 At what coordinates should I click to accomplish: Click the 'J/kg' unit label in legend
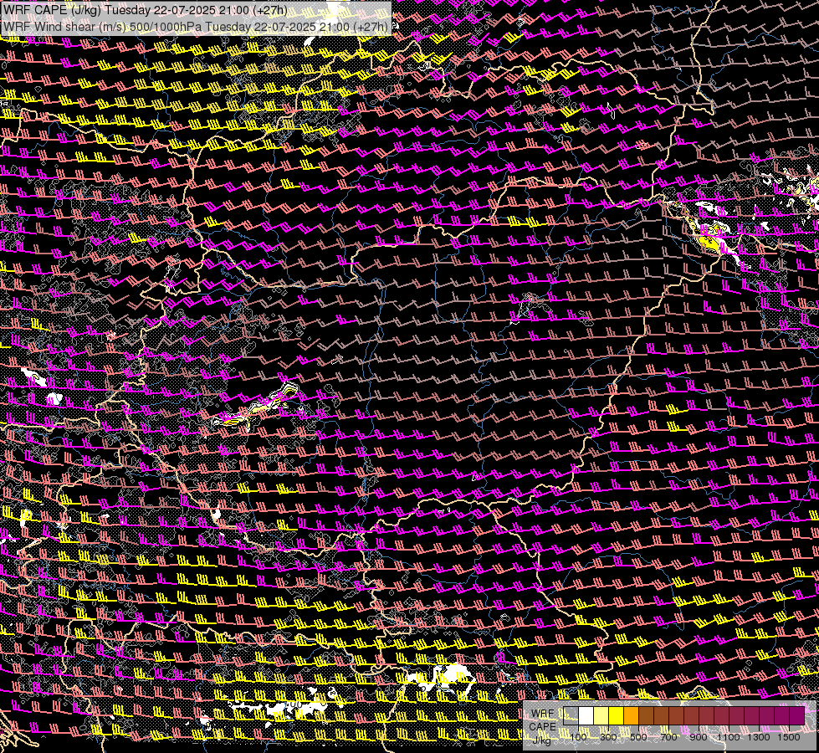pos(541,740)
